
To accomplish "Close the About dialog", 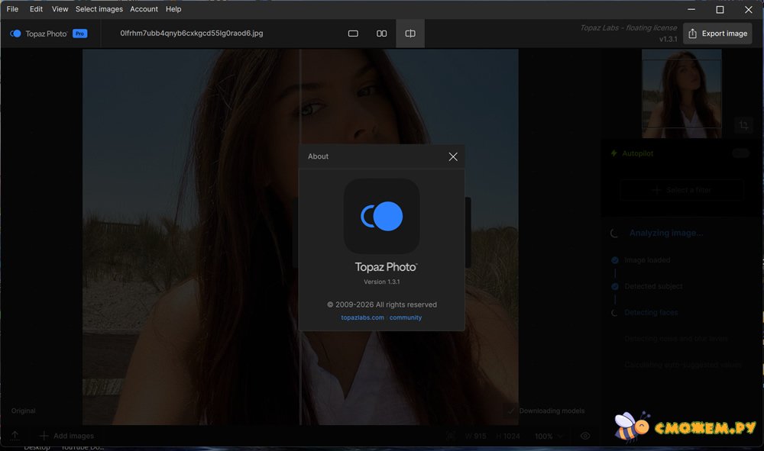I will pyautogui.click(x=453, y=156).
